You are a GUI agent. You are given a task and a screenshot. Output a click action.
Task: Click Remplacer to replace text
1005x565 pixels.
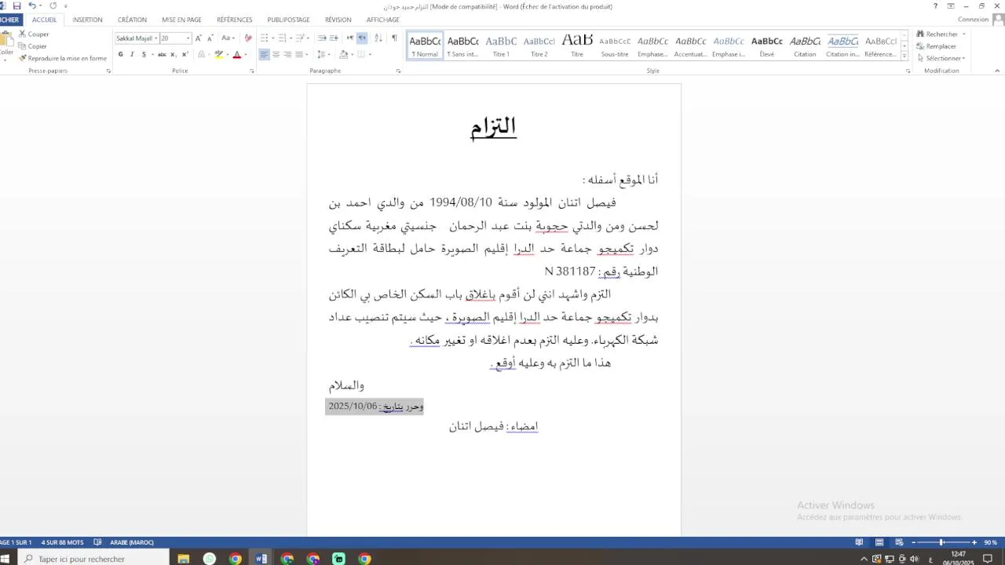coord(936,46)
